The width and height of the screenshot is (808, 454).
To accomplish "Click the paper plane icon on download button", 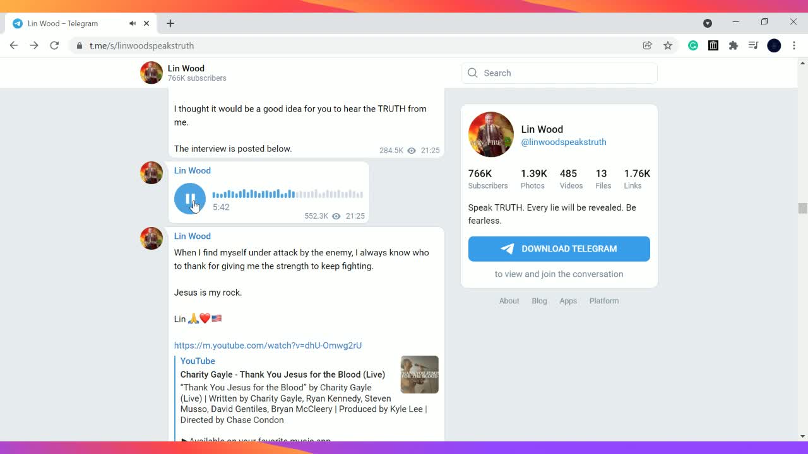I will coord(508,249).
